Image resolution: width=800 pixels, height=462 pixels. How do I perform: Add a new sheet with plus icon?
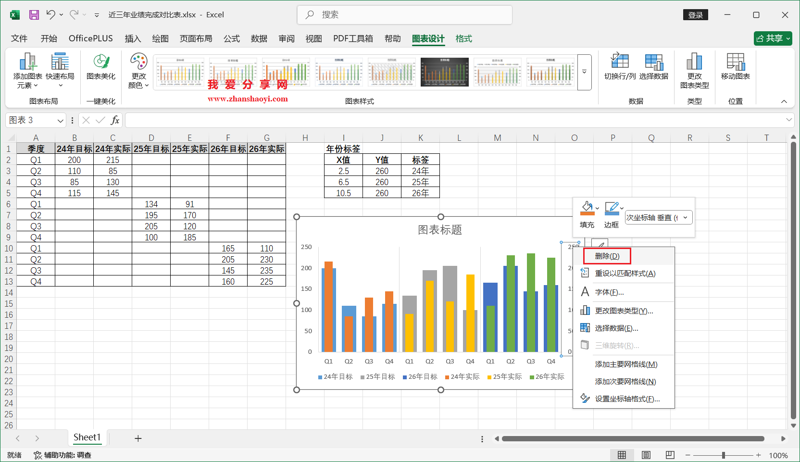138,438
